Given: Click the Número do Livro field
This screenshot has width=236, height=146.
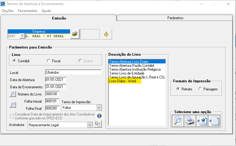Looking at the screenshot, I should pos(52,94).
